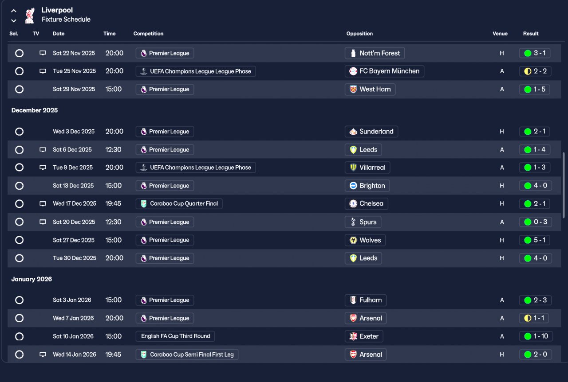Open Leeds from the Sat 6 Dec fixture

(363, 150)
